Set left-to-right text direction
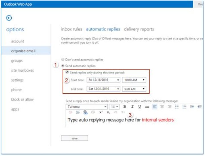Screen dimensions: 205x156 point(115,112)
